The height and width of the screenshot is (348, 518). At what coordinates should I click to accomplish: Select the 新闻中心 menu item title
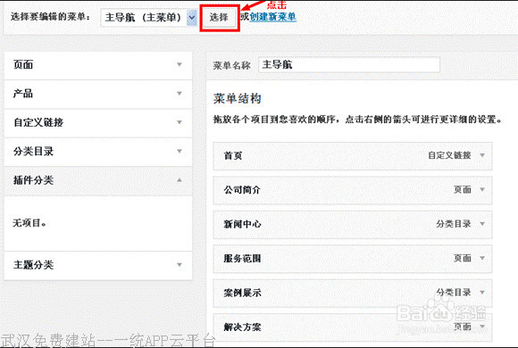pos(242,224)
